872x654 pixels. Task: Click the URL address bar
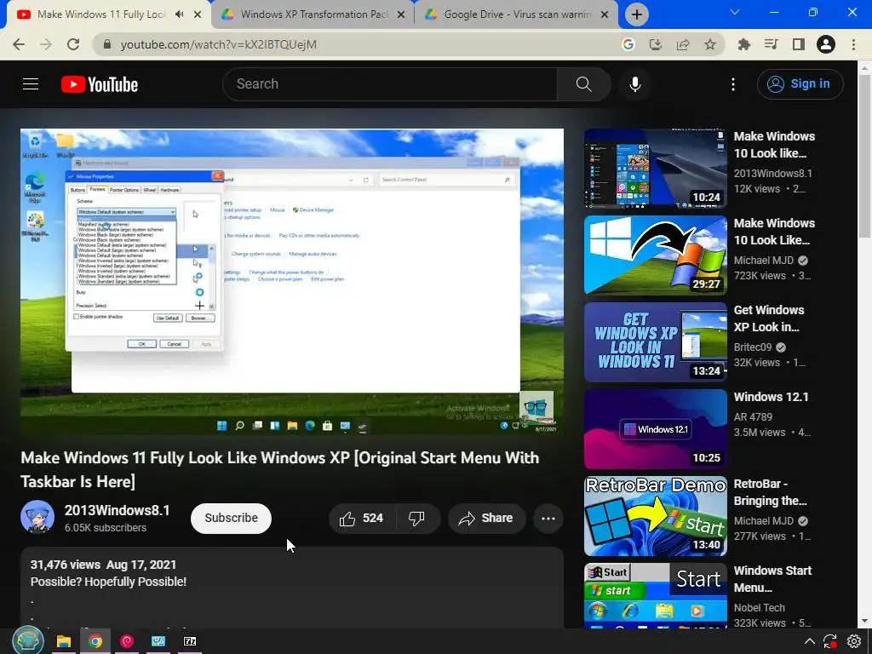click(356, 44)
